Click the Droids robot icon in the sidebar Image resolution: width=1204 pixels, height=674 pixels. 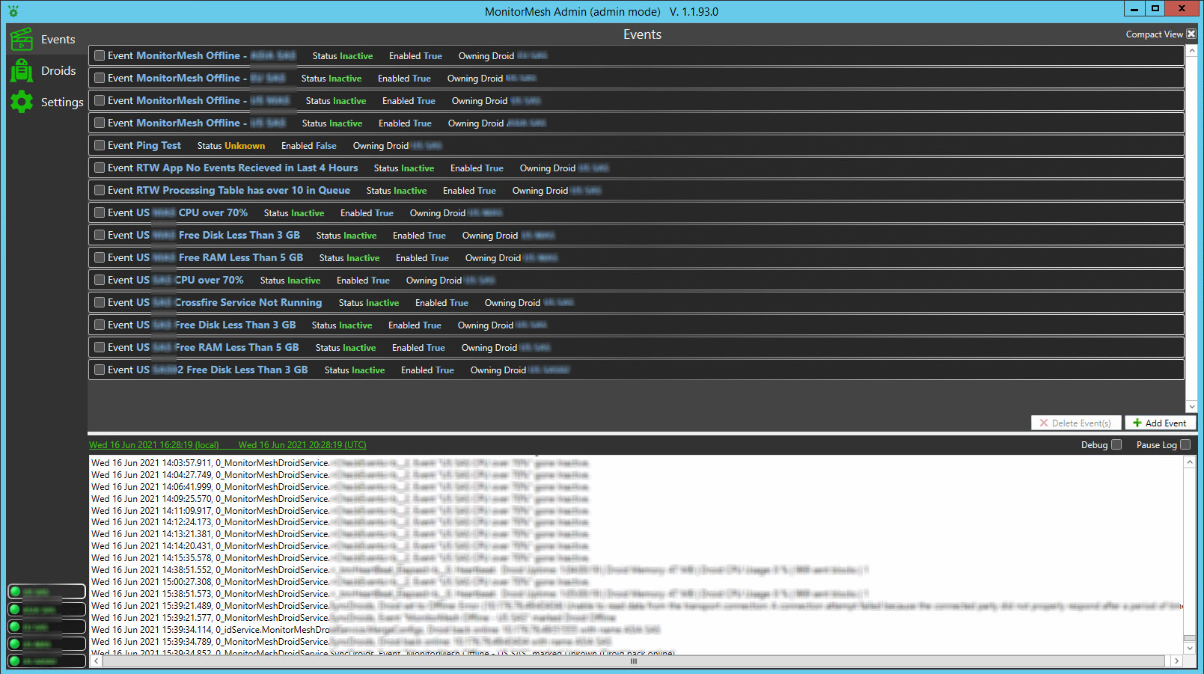pos(22,70)
